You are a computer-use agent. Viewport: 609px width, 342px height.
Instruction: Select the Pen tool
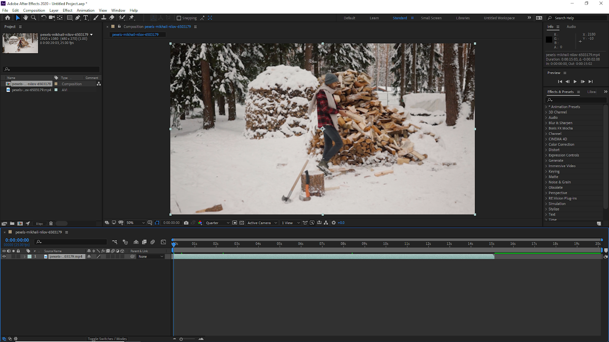point(78,17)
